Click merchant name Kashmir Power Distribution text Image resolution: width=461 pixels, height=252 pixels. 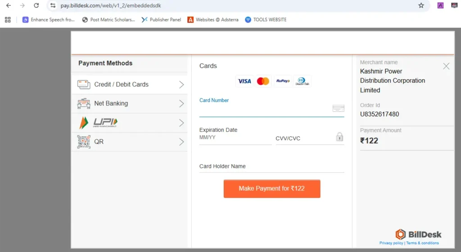pyautogui.click(x=393, y=81)
